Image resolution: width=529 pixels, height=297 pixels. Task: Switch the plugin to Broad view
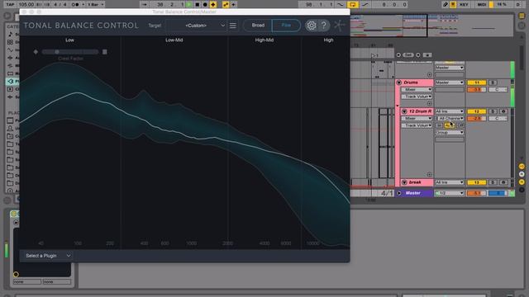pyautogui.click(x=258, y=26)
